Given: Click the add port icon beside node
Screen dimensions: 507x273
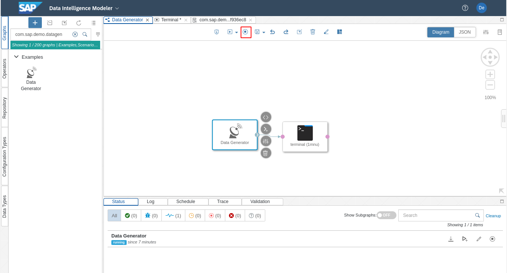Looking at the screenshot, I should pos(266,129).
